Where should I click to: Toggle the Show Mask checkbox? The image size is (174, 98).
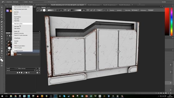click(x=124, y=10)
